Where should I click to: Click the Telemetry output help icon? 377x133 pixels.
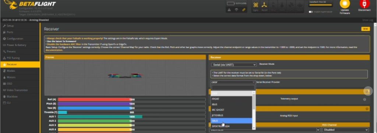364,100
